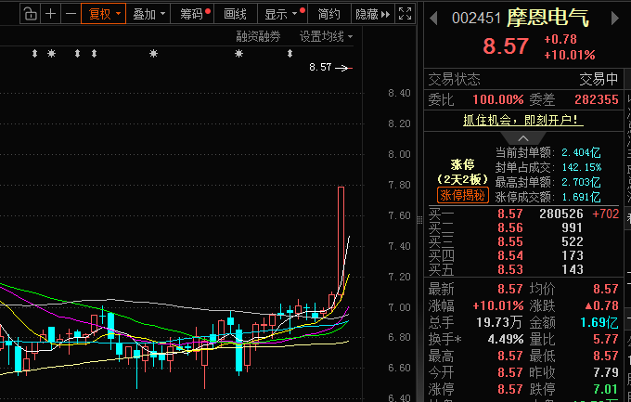The width and height of the screenshot is (631, 402).
Task: Toggle the 筹码 chip distribution view
Action: click(x=195, y=14)
